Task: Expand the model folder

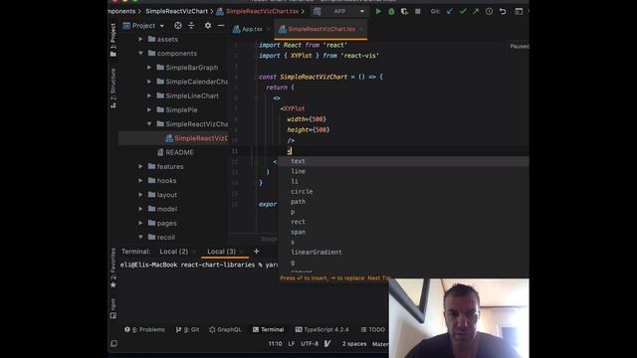Action: coord(140,209)
